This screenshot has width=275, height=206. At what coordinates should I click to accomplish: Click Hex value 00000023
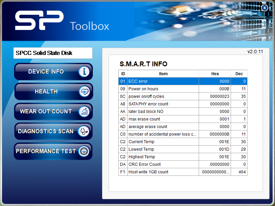[220, 96]
